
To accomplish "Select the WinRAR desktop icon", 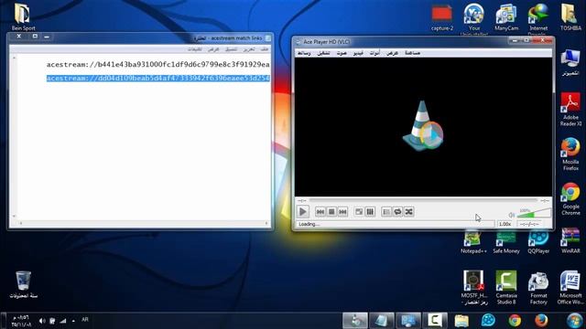I will pos(570,241).
